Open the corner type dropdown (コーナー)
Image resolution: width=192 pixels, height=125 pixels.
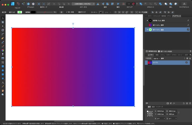tap(102, 12)
